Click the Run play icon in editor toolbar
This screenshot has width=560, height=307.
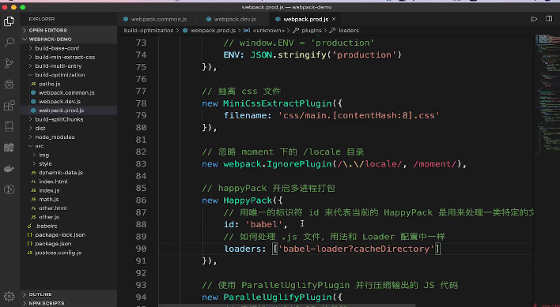[x=534, y=19]
